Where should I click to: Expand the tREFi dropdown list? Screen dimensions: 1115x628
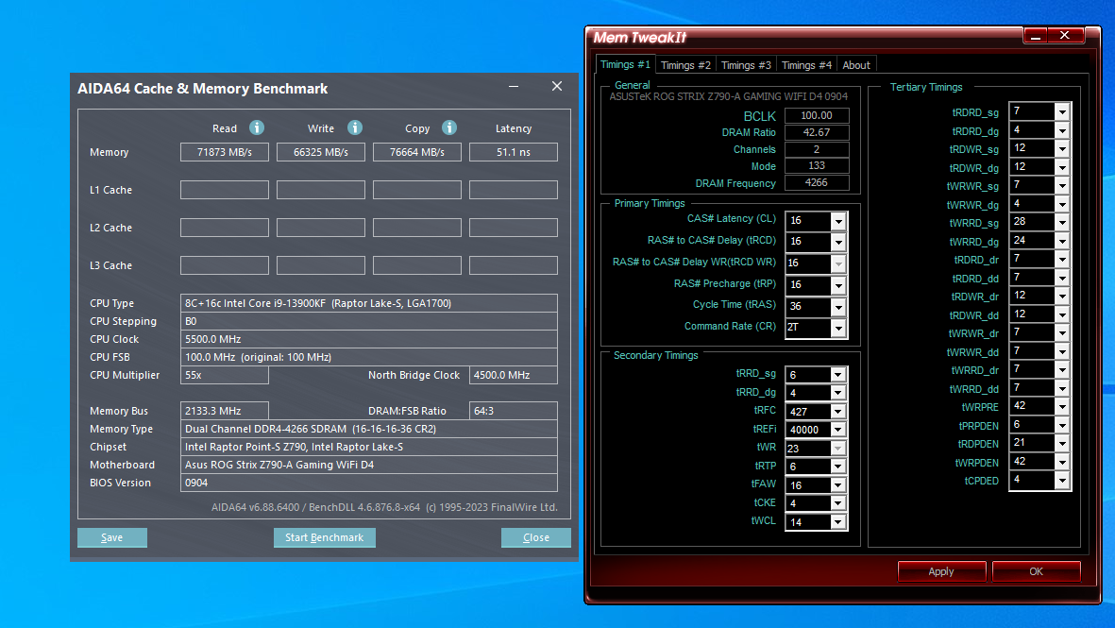(x=837, y=430)
